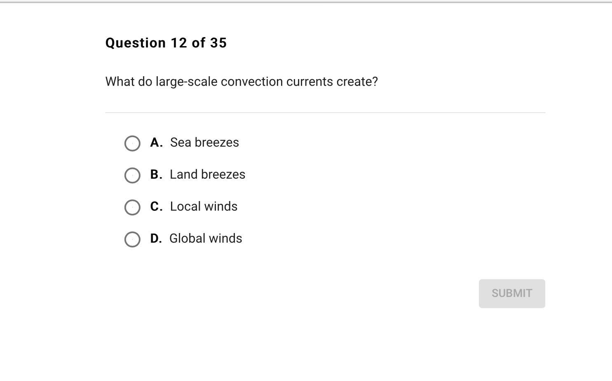Click the word 'create?' in the question
612x381 pixels.
[x=357, y=82]
